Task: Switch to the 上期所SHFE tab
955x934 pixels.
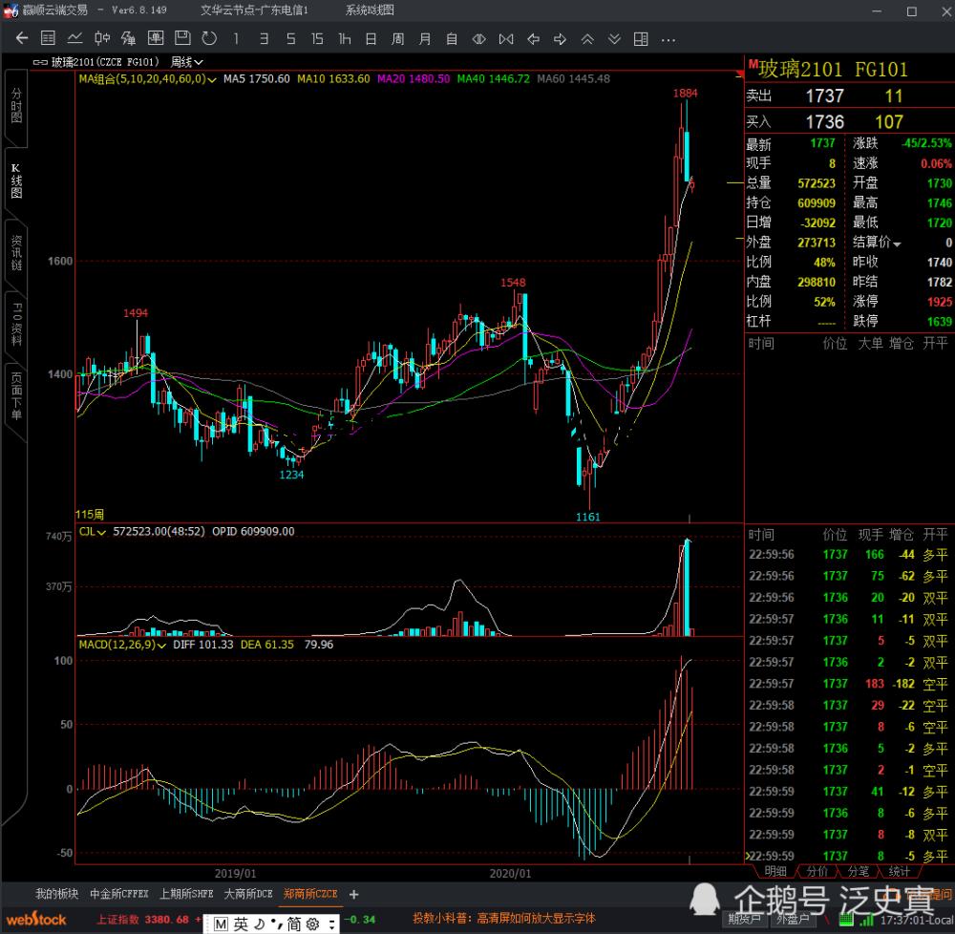Action: (x=186, y=894)
